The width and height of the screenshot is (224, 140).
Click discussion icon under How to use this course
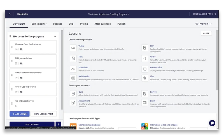coord(21,92)
